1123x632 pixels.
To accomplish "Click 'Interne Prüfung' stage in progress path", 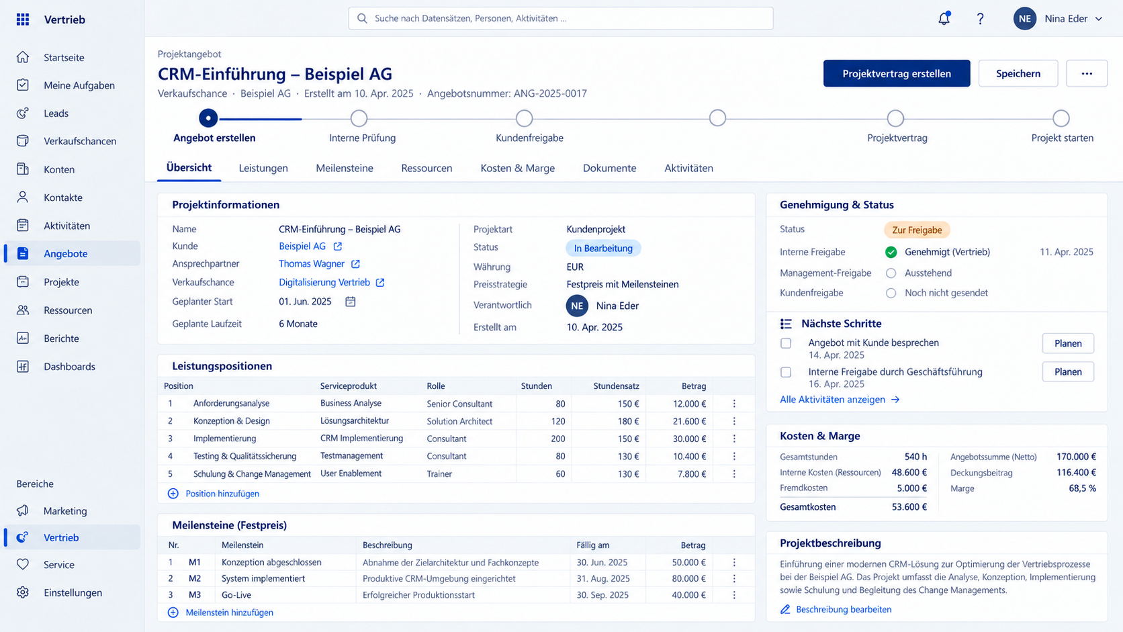I will 359,118.
